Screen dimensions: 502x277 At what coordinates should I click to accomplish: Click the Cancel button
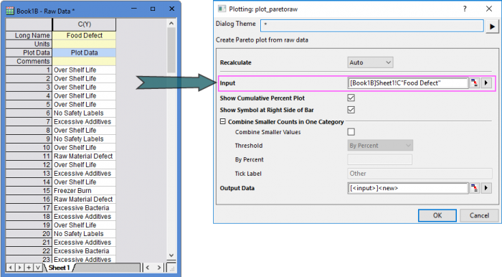pyautogui.click(x=479, y=215)
